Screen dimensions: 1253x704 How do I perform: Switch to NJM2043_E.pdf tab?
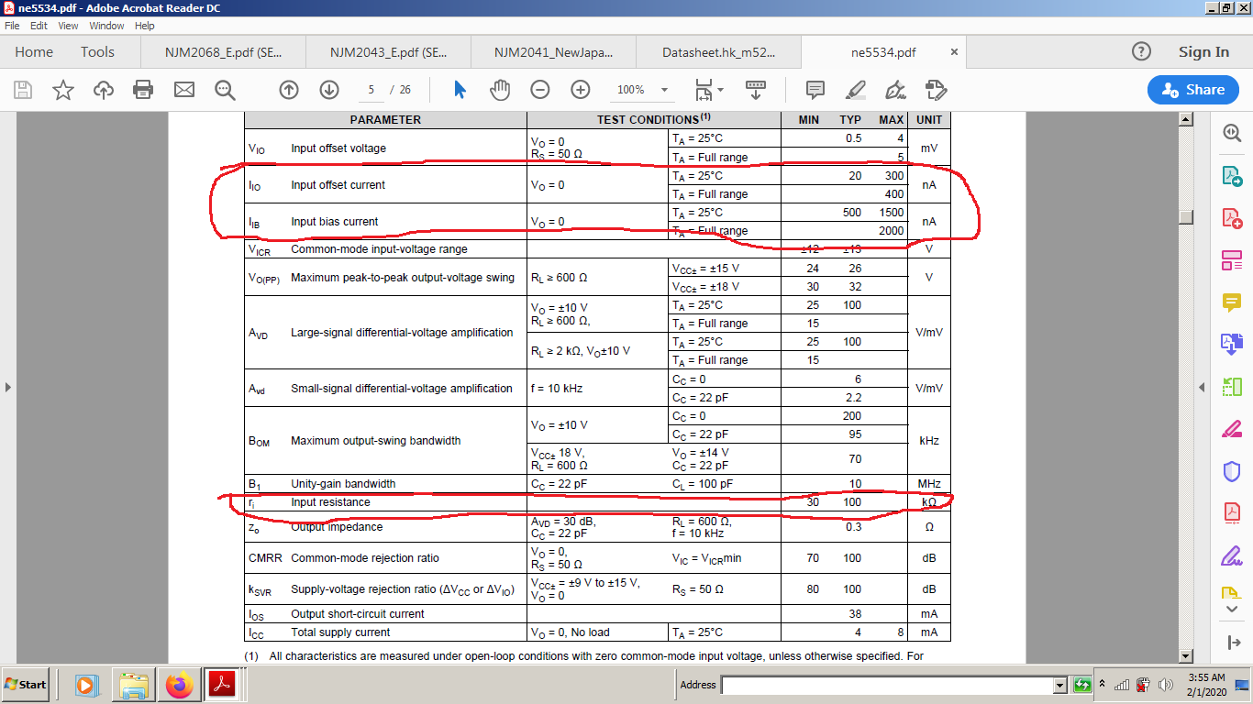[x=388, y=52]
